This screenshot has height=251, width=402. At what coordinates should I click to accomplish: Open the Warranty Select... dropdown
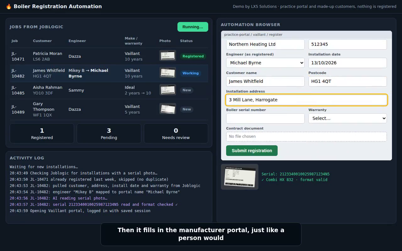coord(348,118)
